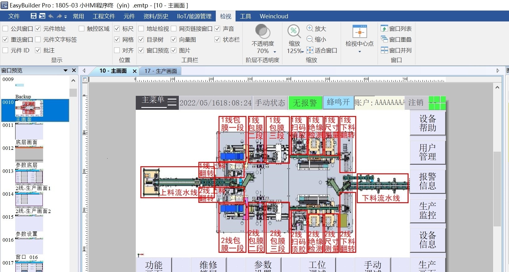Viewport: 509px width, 272px height.
Task: Open the window list (窗口列表) icon
Action: coord(384,29)
